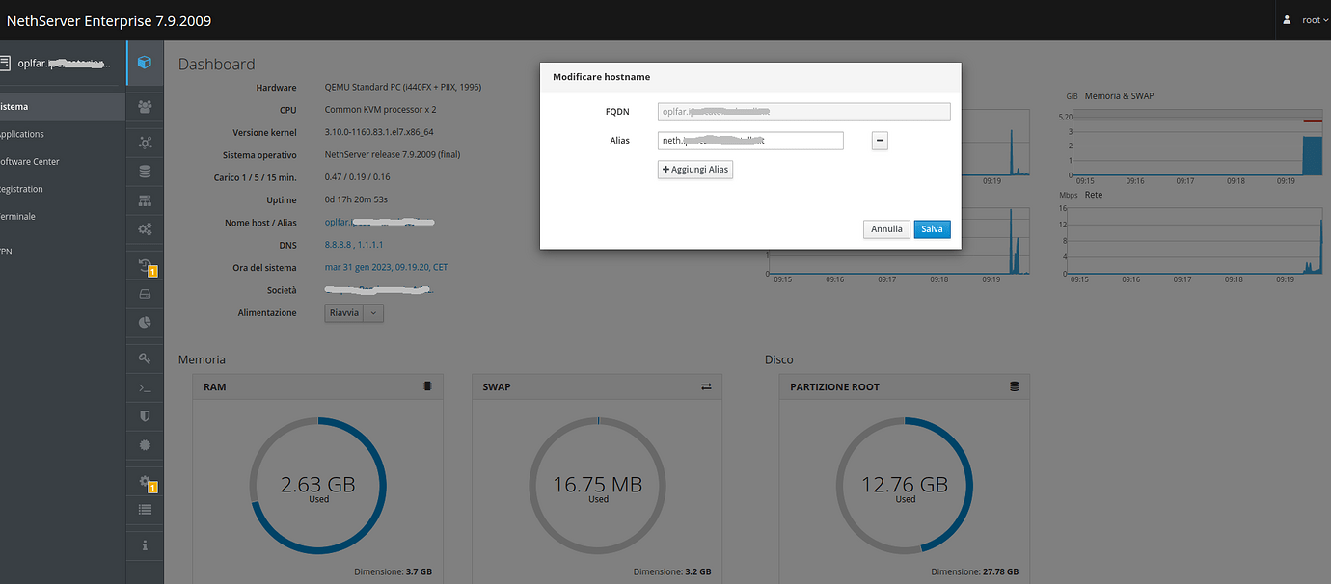Open the list logs icon
This screenshot has height=584, width=1331.
[x=145, y=509]
